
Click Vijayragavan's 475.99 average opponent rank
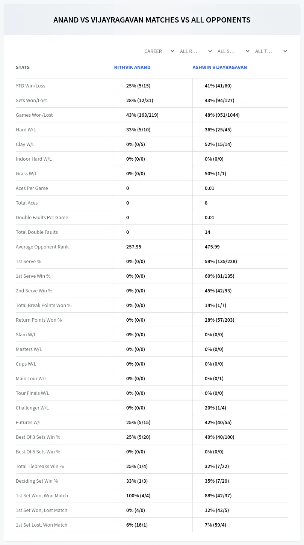(212, 247)
